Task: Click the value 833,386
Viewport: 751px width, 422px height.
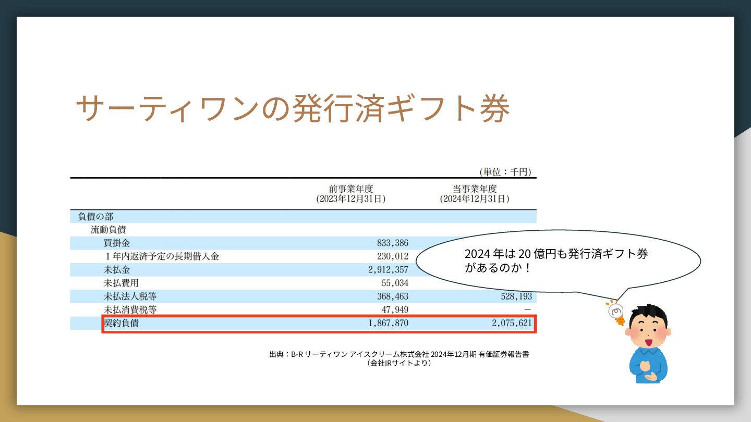Action: (392, 243)
